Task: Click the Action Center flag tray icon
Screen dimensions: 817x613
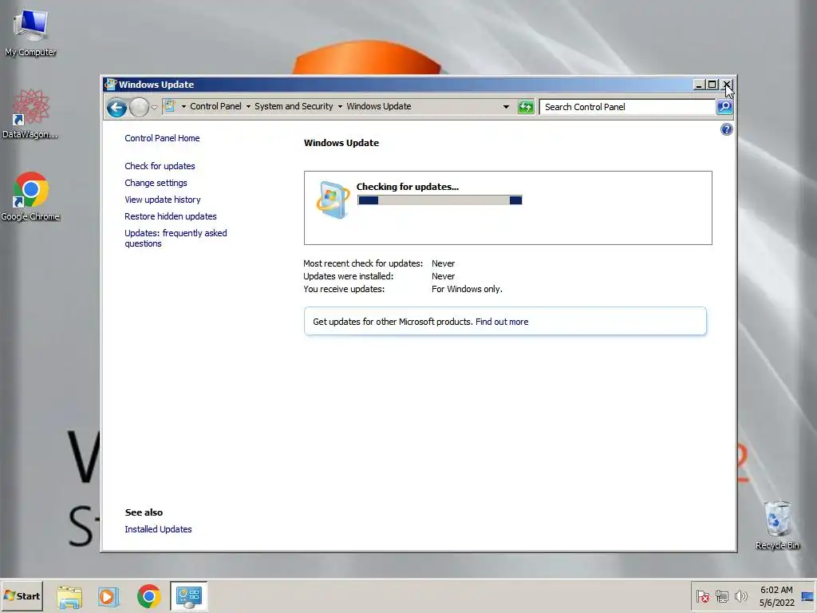Action: (x=702, y=596)
